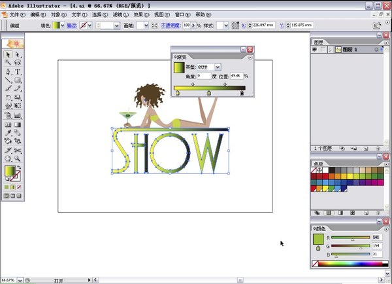Toggle lock box of 图层 1
This screenshot has height=284, width=392.
(x=323, y=50)
